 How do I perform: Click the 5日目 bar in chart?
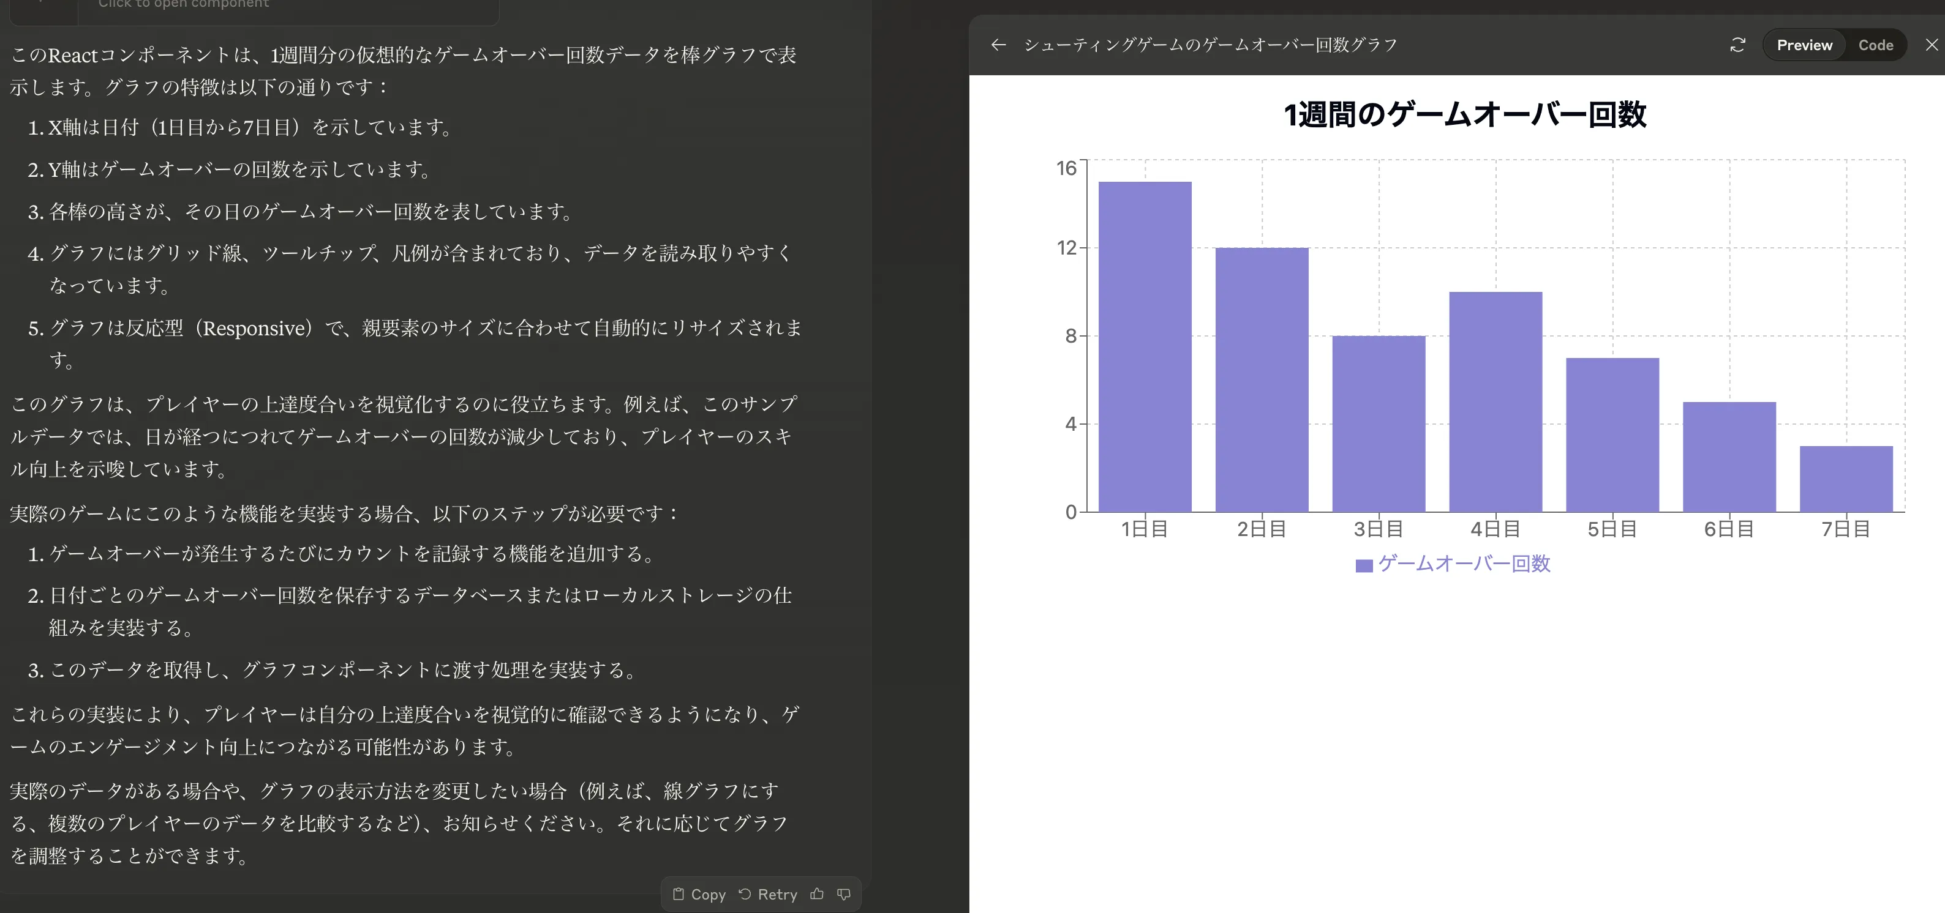pyautogui.click(x=1613, y=434)
